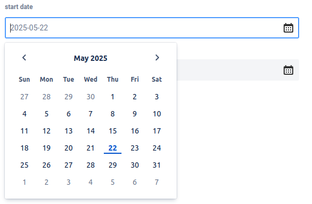Viewport: 312px width, 204px height.
Task: Click calendar icon in second date field
Action: [288, 70]
